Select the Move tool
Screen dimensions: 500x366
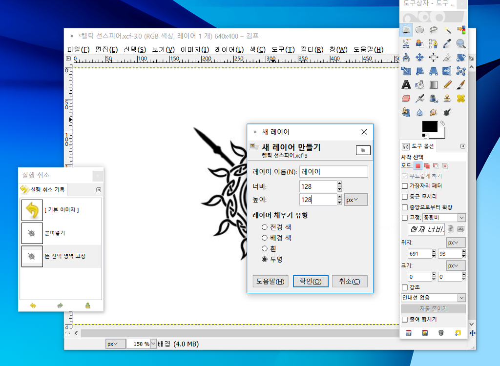pos(419,58)
